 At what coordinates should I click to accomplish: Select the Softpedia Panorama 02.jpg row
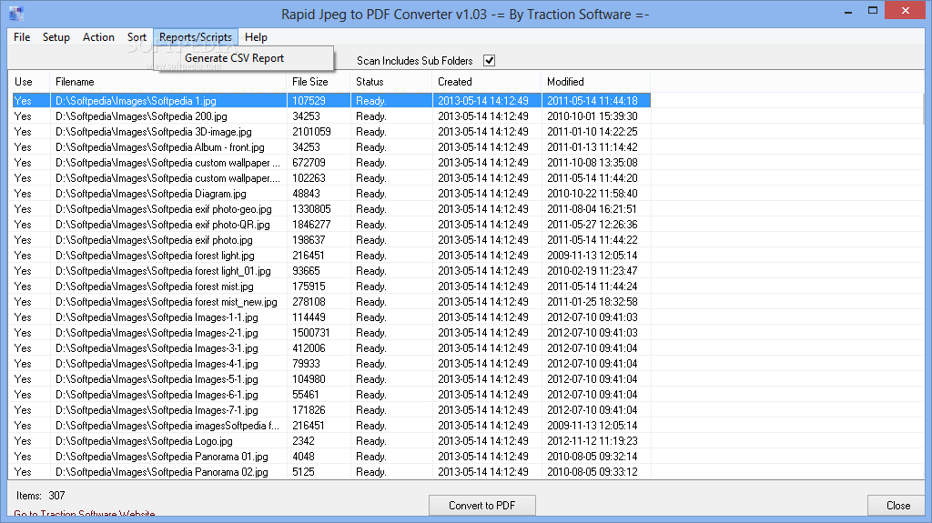(x=331, y=472)
